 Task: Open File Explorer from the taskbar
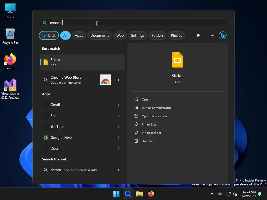click(x=139, y=194)
